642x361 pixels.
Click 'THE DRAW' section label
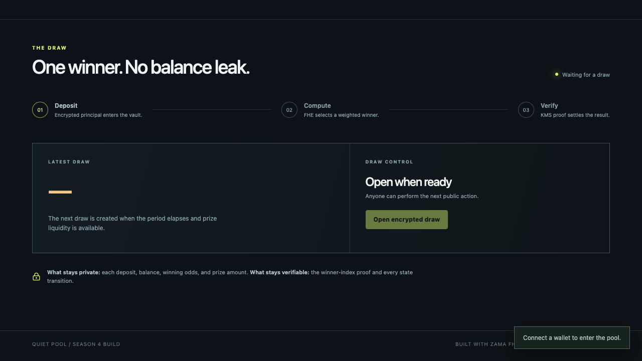tap(50, 48)
